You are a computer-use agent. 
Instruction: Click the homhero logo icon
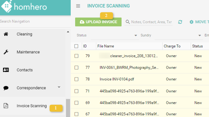pos(7,6)
